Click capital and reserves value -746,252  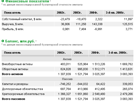65,84
